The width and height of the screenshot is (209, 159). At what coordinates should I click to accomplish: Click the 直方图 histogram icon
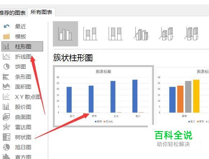click(6, 156)
